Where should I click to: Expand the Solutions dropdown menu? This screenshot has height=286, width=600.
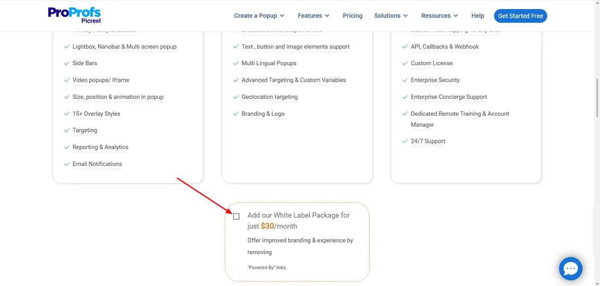coord(391,15)
